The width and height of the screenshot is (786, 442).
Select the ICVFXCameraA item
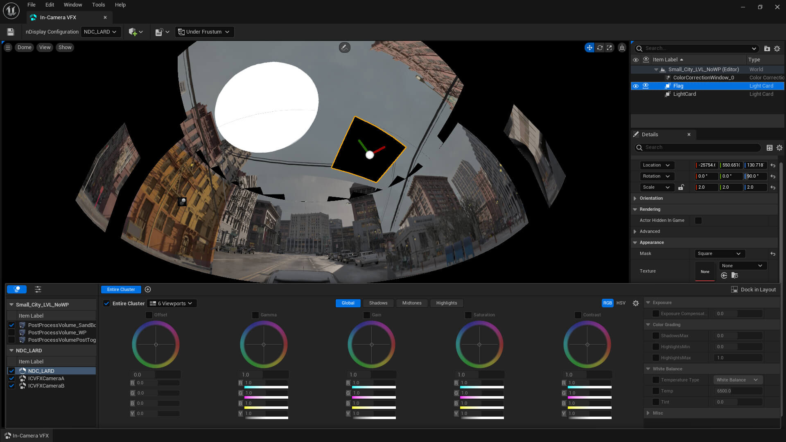46,378
